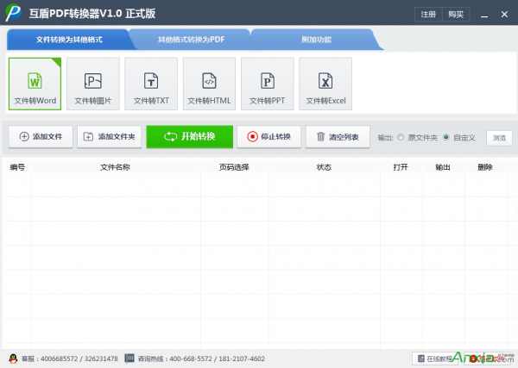Pick the 文件转HTML conversion icon
Screen dimensions: 518x368
click(x=209, y=84)
